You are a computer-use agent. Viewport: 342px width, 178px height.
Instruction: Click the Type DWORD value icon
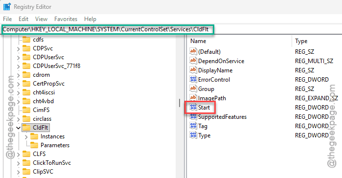[x=193, y=135]
